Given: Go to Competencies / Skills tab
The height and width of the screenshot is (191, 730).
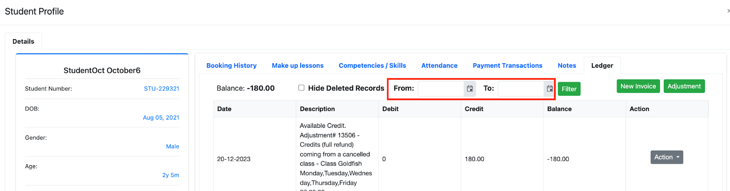Looking at the screenshot, I should 372,65.
